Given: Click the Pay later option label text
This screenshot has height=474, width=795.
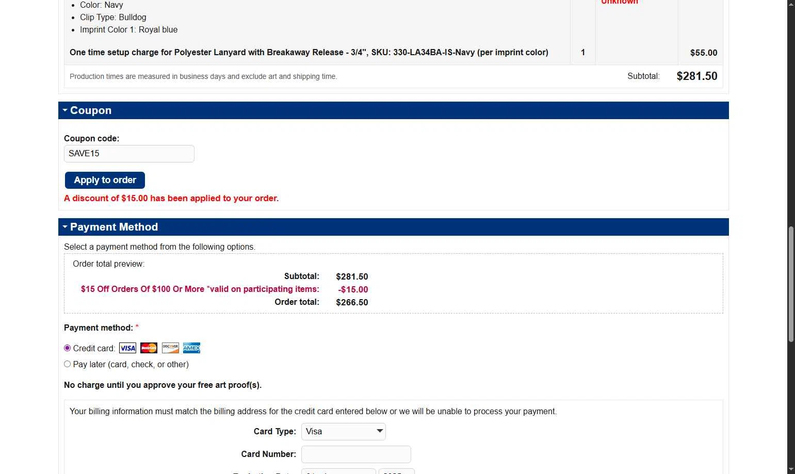Looking at the screenshot, I should pyautogui.click(x=131, y=365).
